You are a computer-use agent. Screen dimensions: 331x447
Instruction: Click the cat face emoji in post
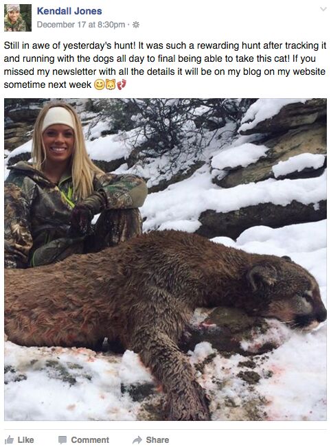click(111, 84)
